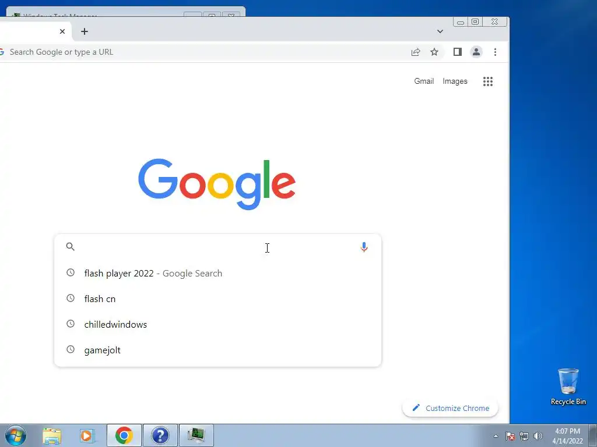597x447 pixels.
Task: Toggle the Chrome side panel
Action: click(x=457, y=52)
